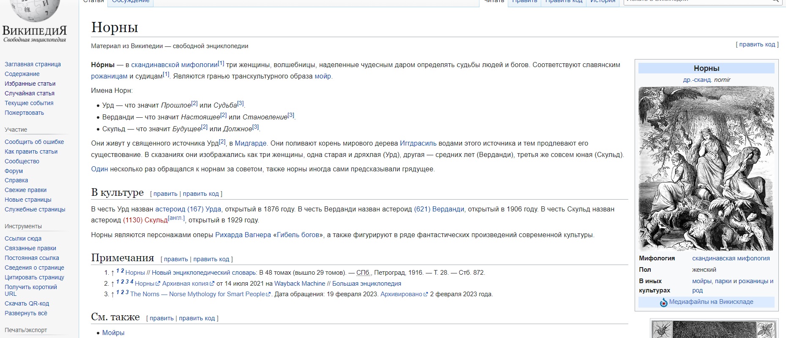Open the Wayback Machine link in reference 2
Screen dimensions: 786x338
[300, 284]
